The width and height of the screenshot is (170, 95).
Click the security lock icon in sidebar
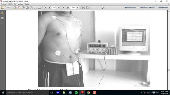pos(2,13)
